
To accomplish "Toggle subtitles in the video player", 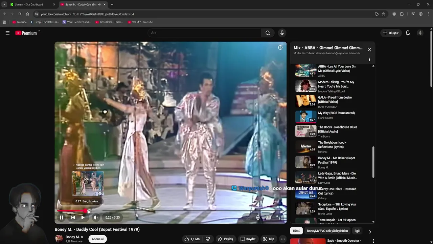I will (248, 218).
